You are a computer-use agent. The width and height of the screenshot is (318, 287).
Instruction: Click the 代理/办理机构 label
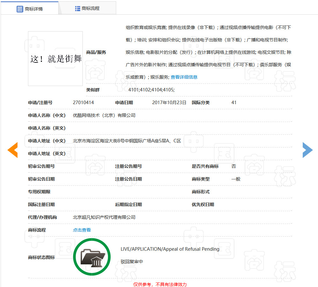42,217
